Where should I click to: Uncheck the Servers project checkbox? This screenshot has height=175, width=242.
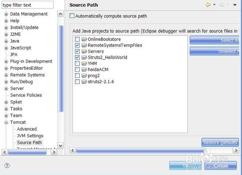(x=77, y=51)
